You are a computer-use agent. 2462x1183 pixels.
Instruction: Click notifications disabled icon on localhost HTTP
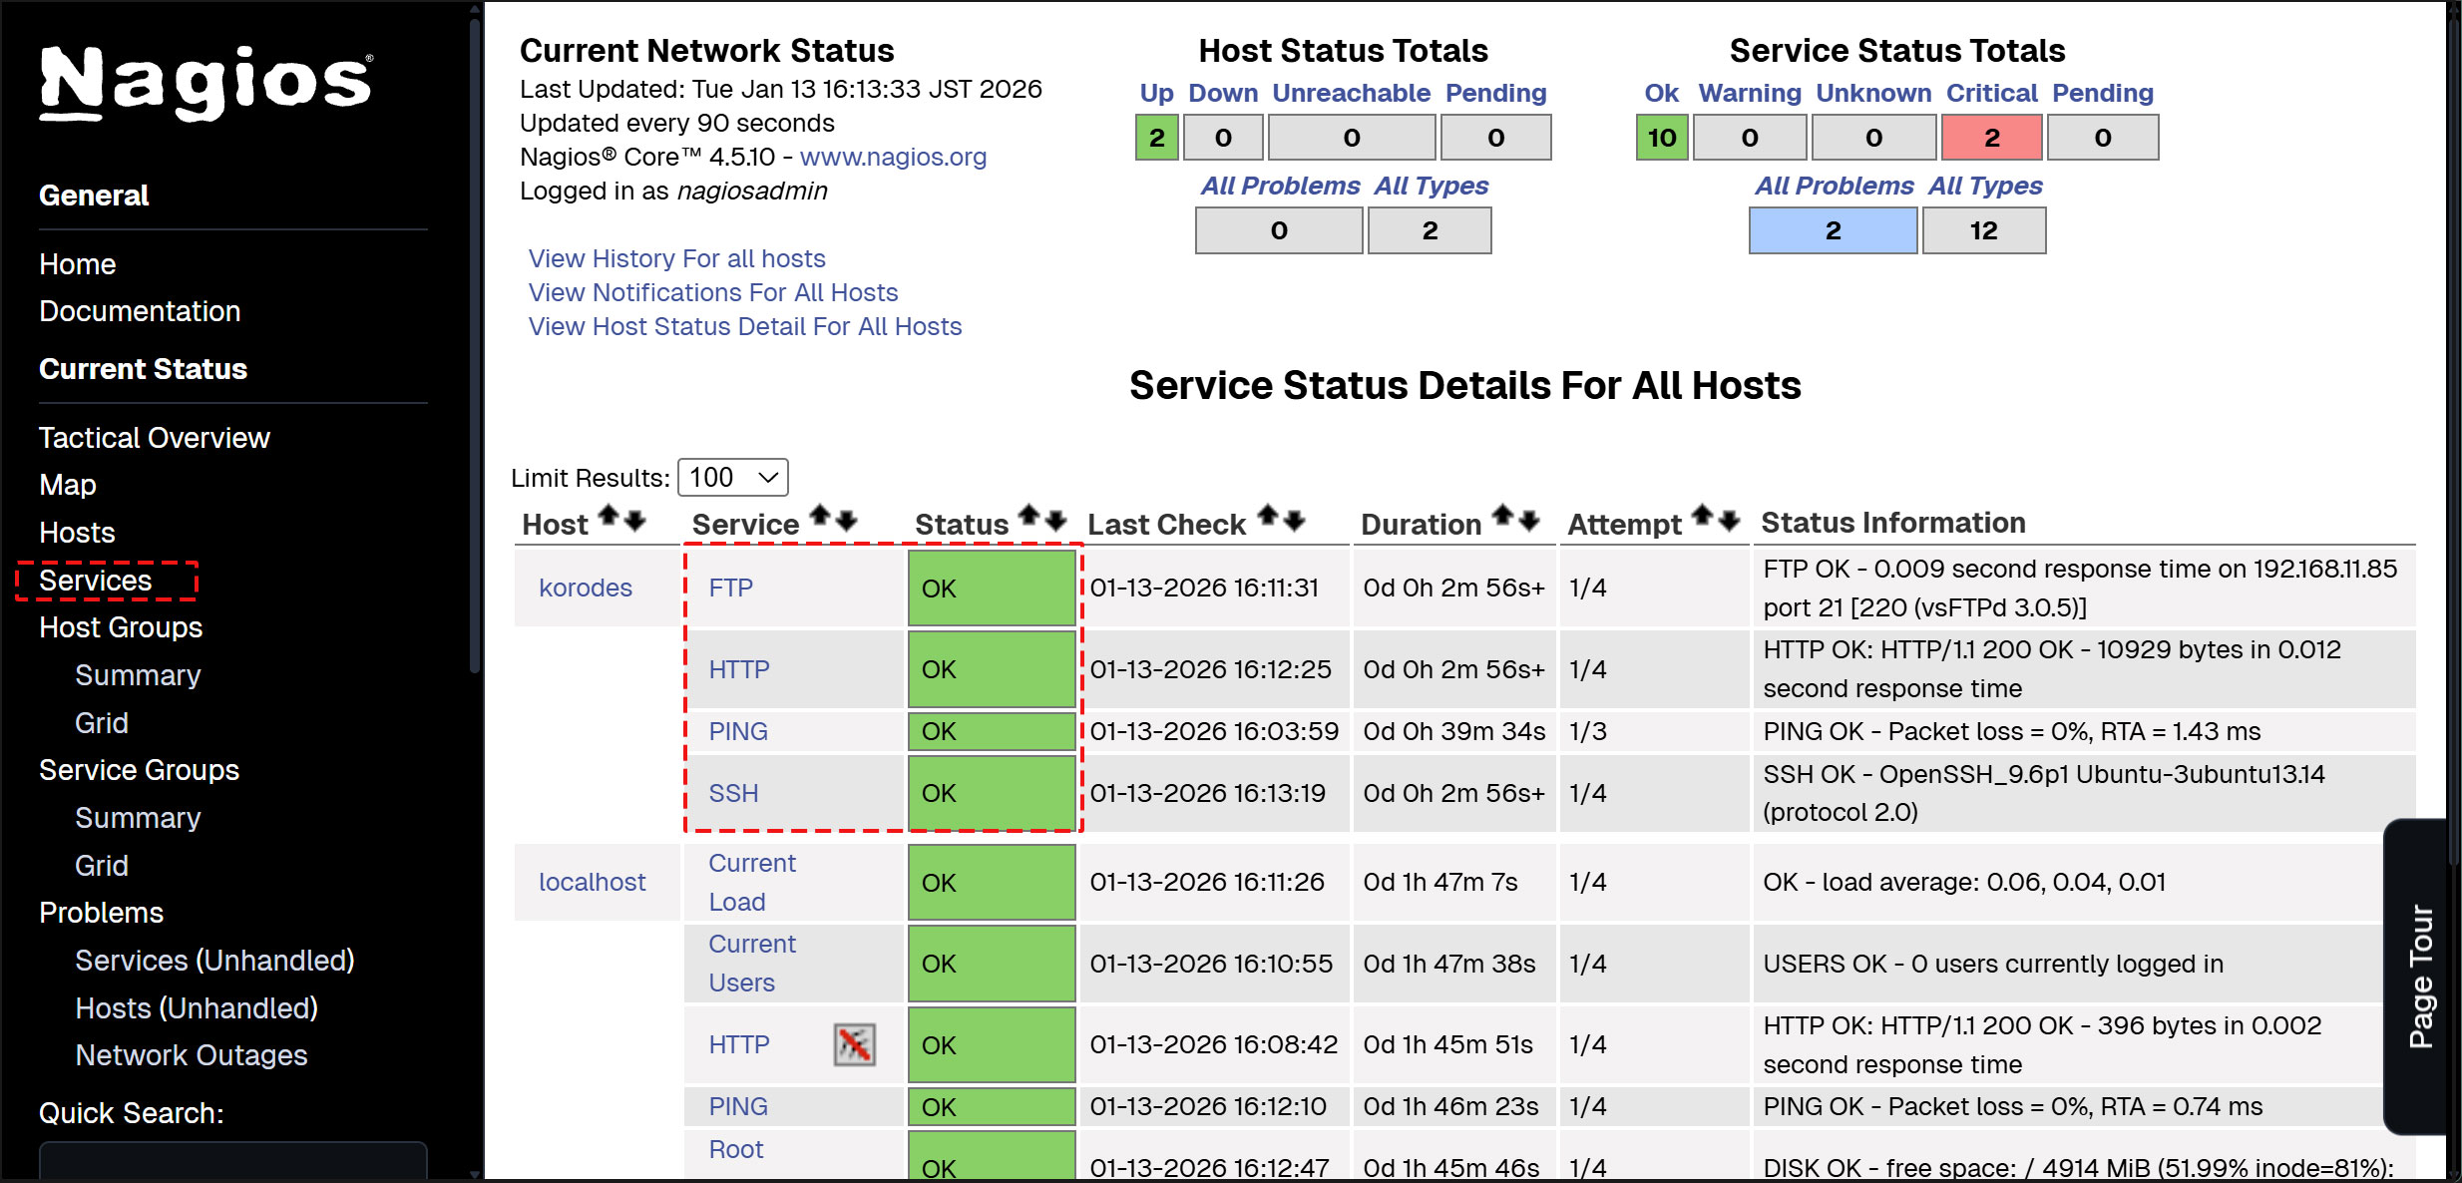click(854, 1044)
